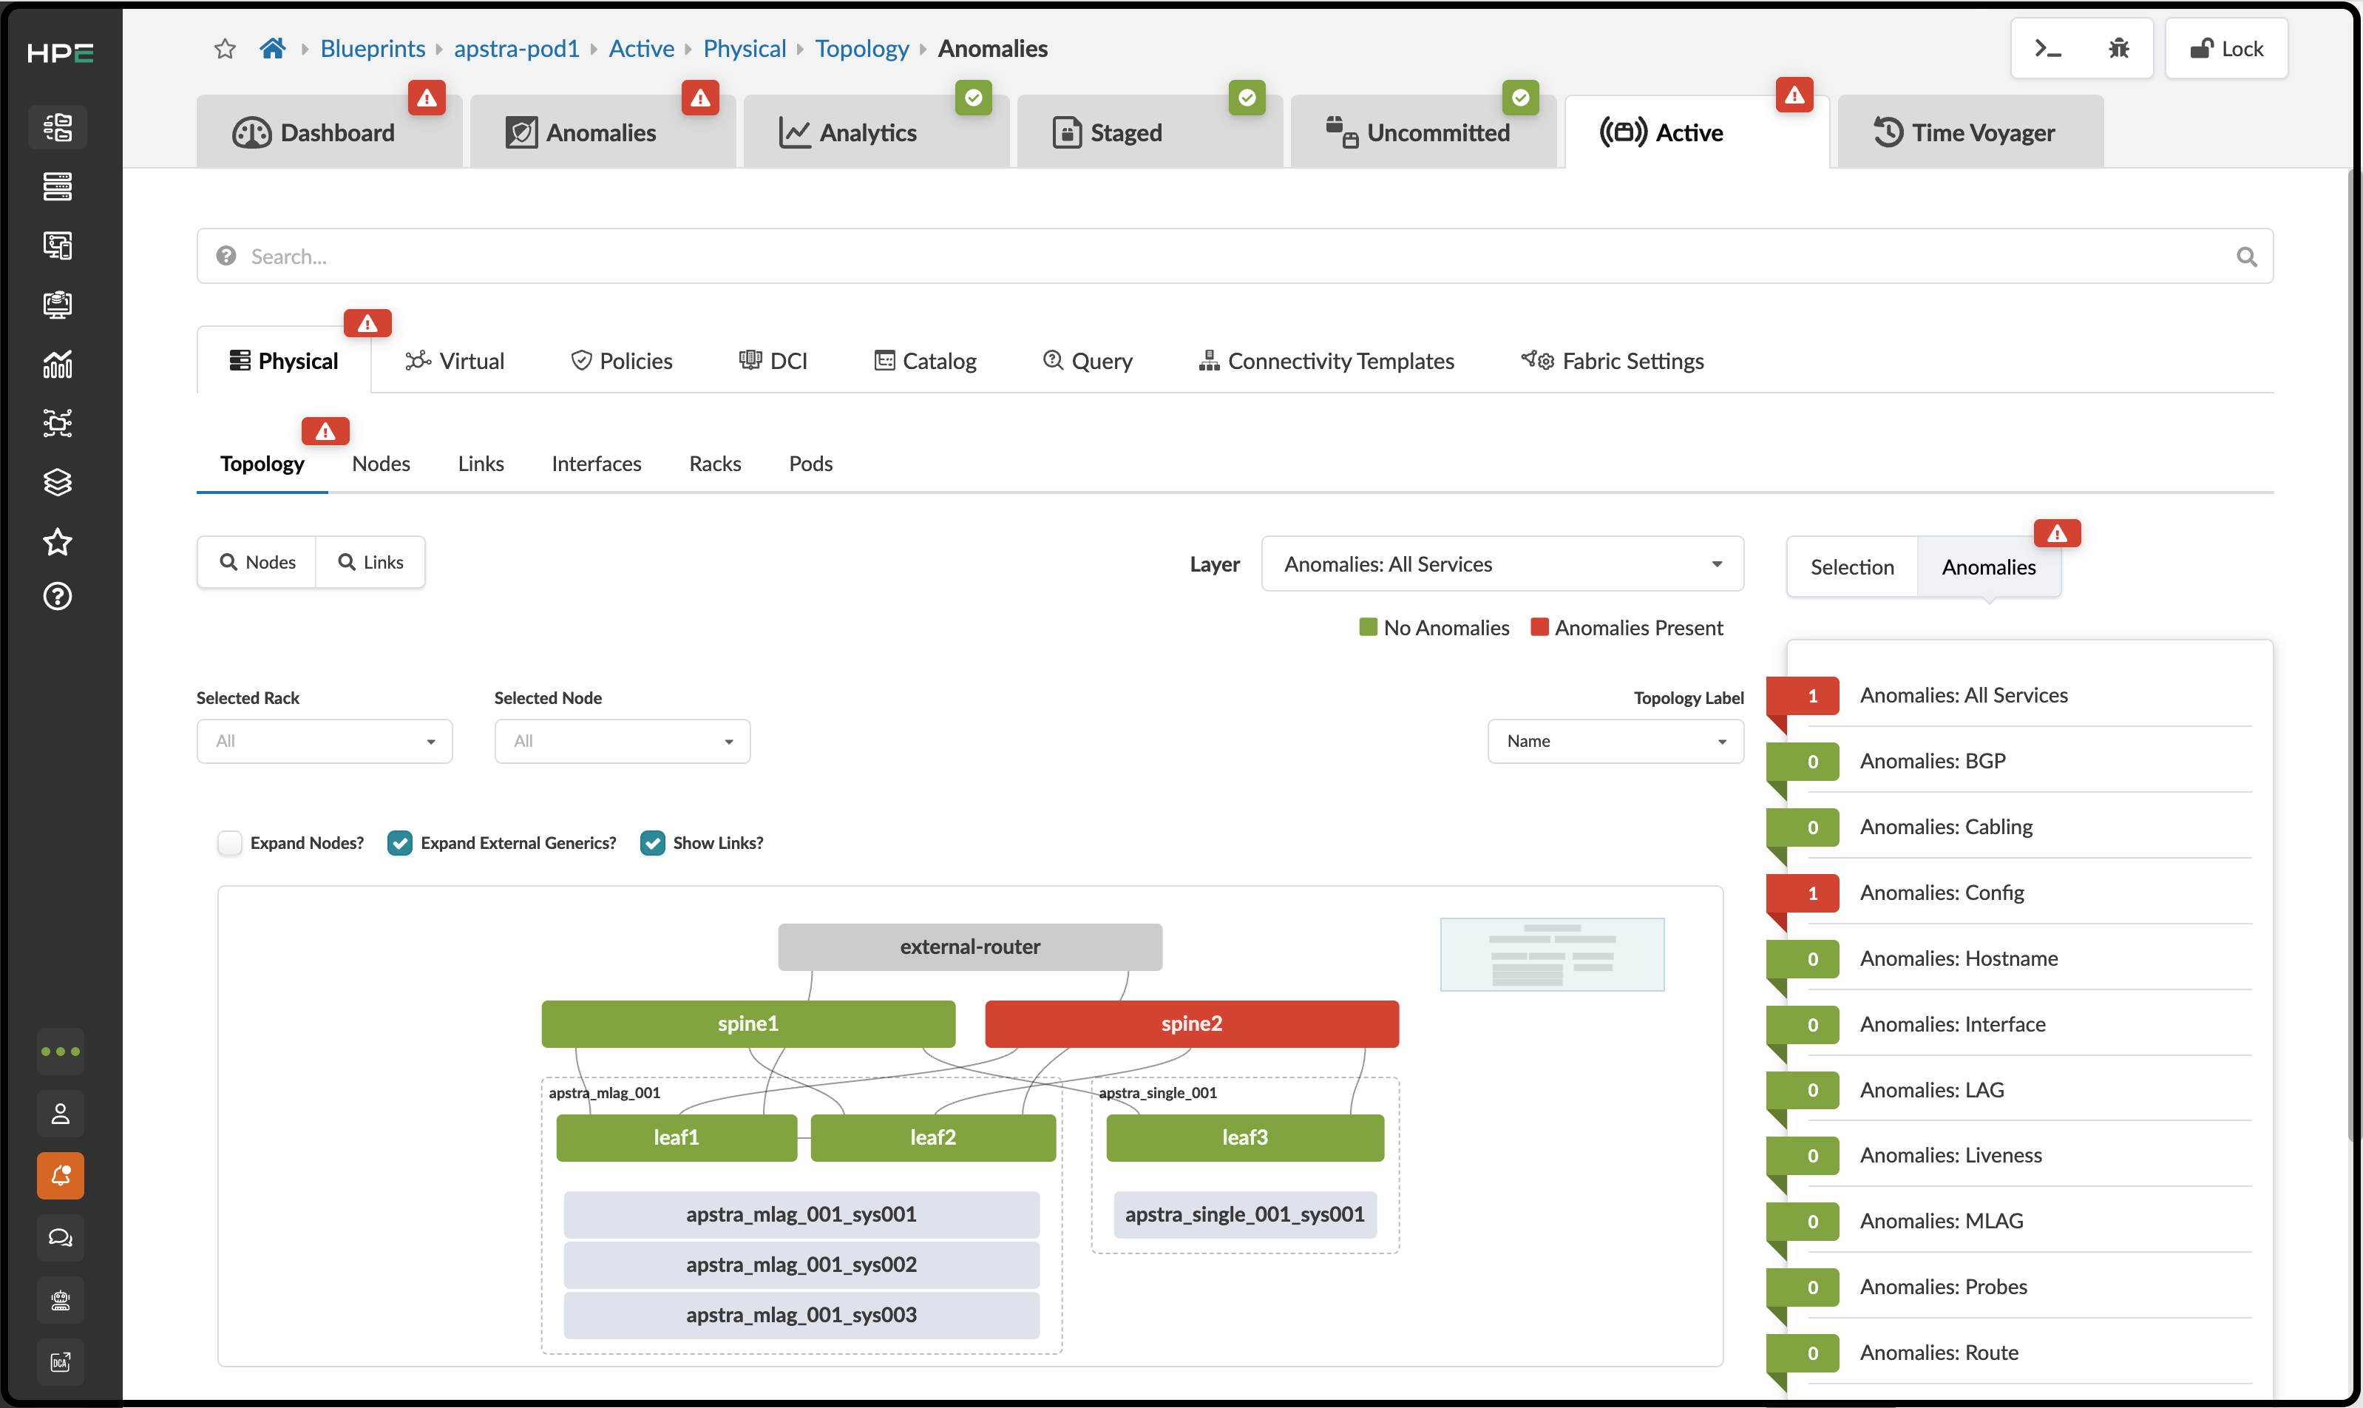Click the green spine1 node
Viewport: 2363px width, 1408px height.
[747, 1023]
